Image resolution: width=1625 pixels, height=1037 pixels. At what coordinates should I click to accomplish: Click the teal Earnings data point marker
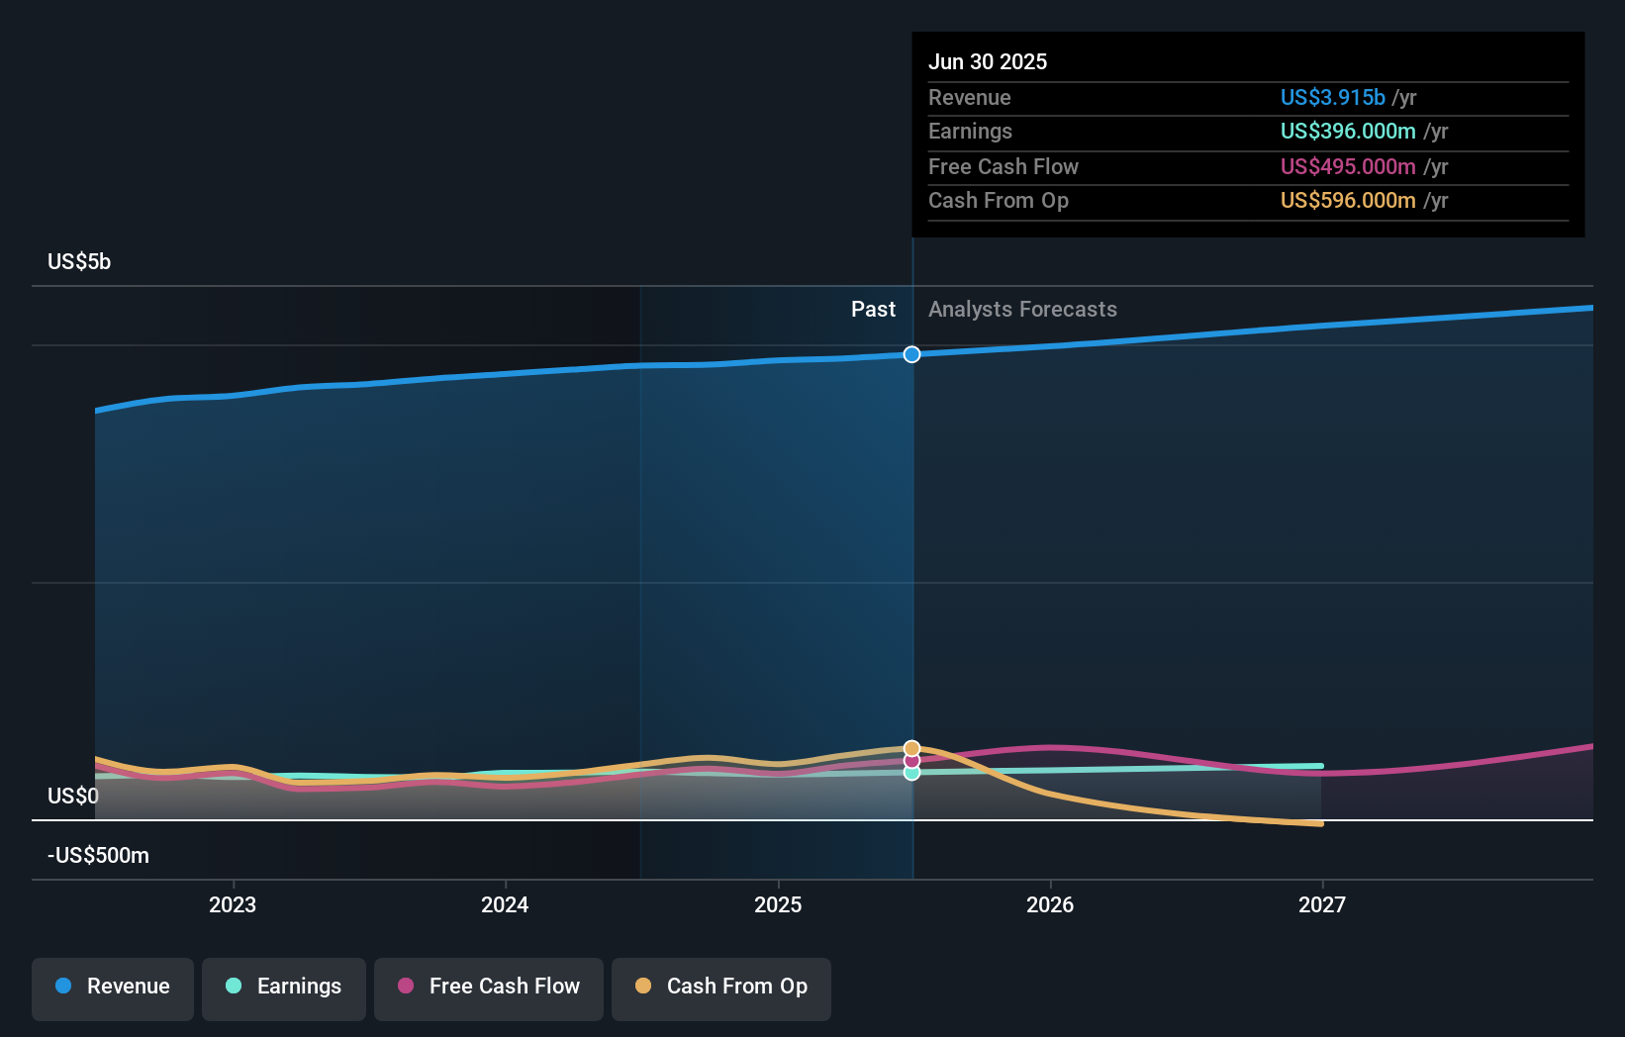pyautogui.click(x=911, y=773)
